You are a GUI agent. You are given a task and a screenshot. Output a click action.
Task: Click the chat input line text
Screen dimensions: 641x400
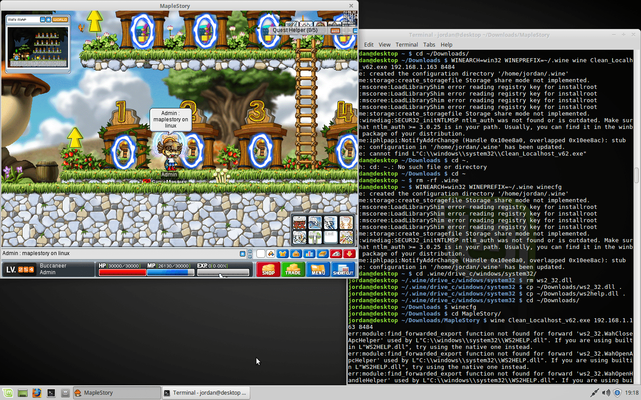pyautogui.click(x=36, y=253)
